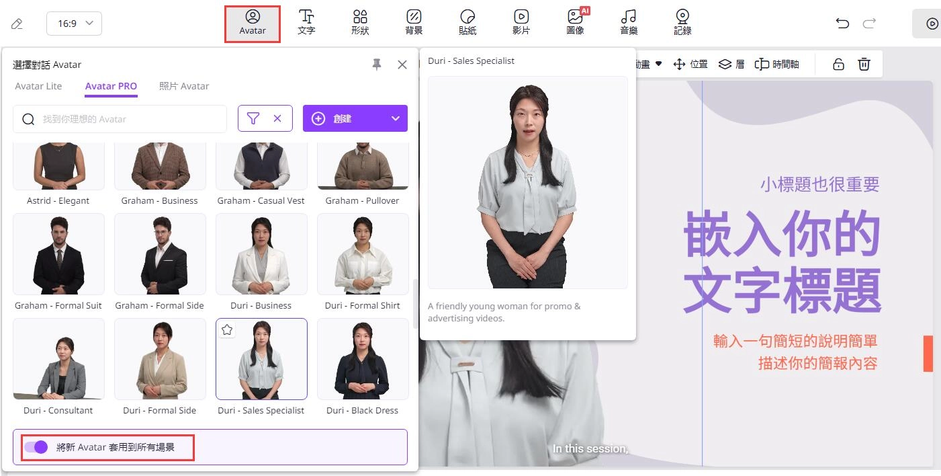Click the 描述你的簡報內容 canvas text
This screenshot has height=476, width=941.
818,363
